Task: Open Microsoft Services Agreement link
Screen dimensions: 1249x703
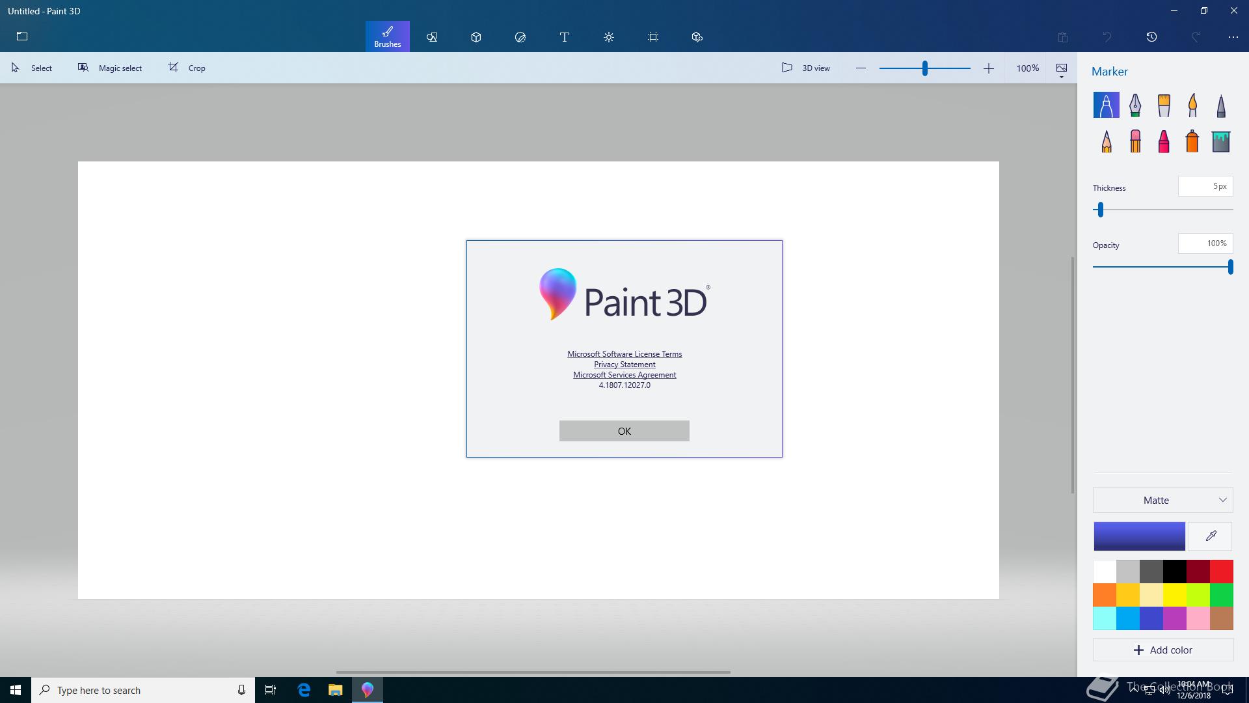Action: (624, 375)
